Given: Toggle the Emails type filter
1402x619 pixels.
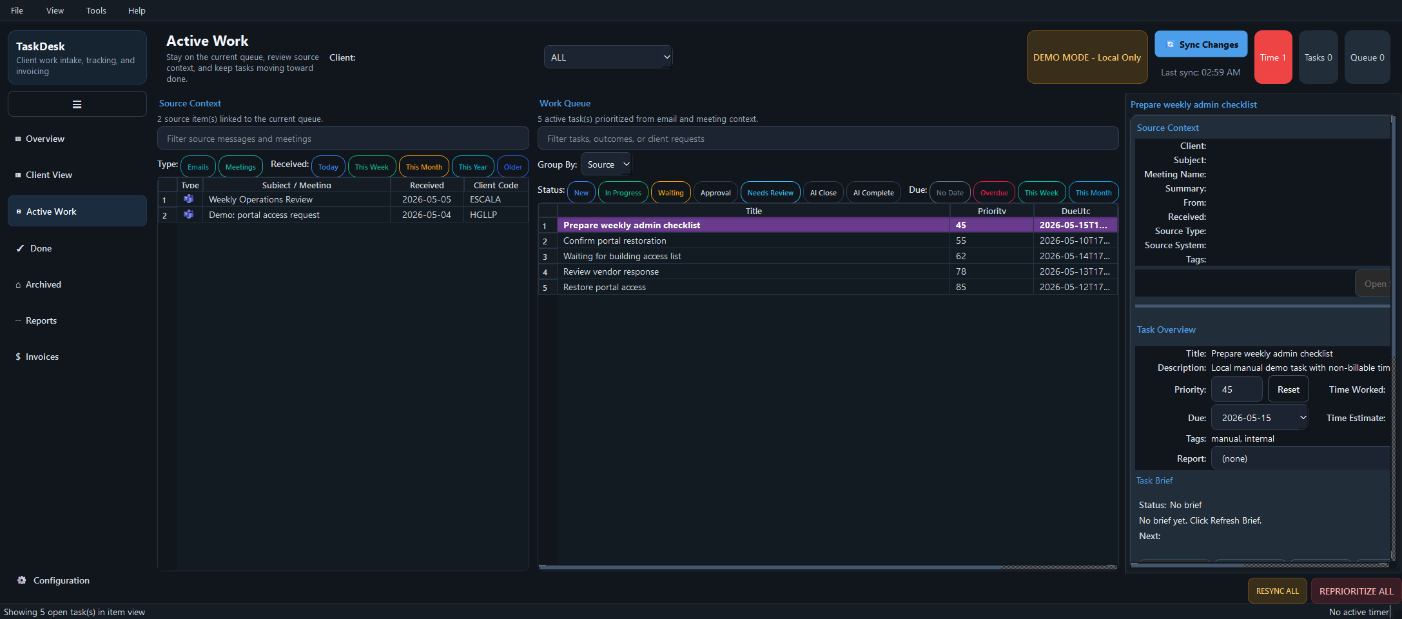Looking at the screenshot, I should click(198, 166).
